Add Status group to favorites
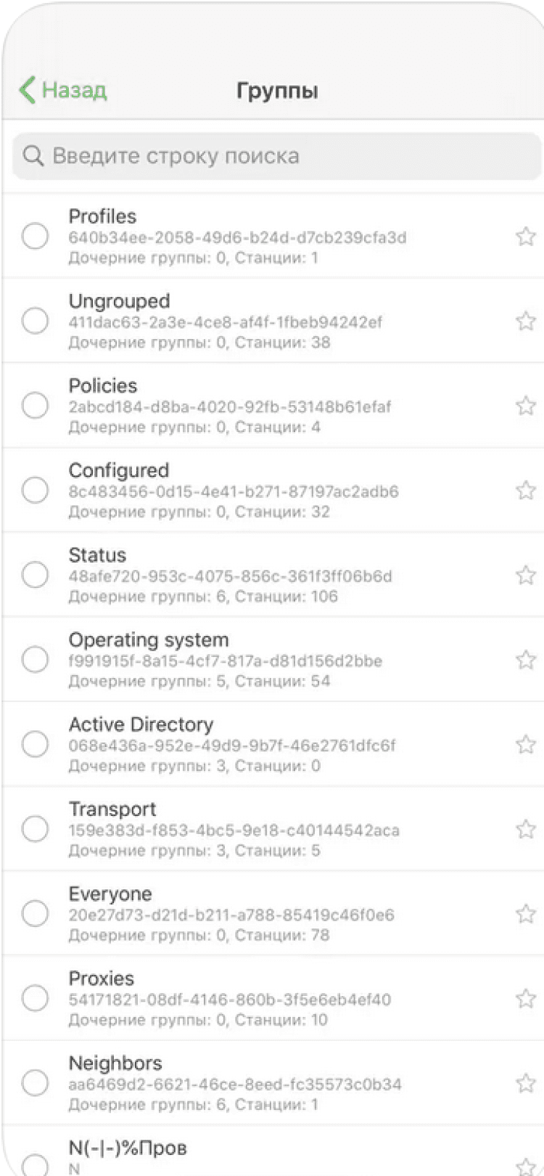The height and width of the screenshot is (1176, 544). [x=525, y=575]
